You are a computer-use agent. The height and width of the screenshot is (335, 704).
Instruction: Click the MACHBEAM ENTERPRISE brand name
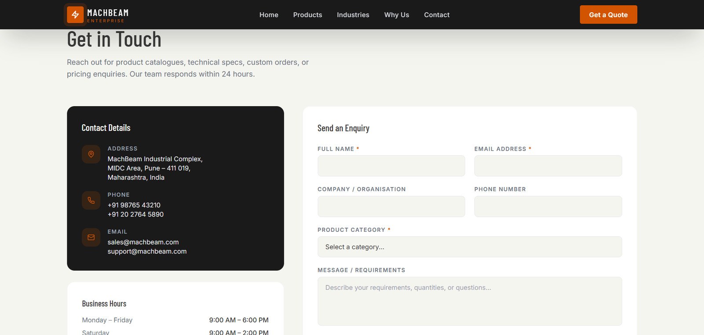pyautogui.click(x=108, y=15)
